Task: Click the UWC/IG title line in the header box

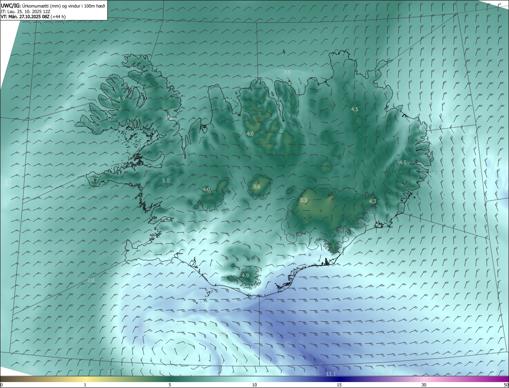Action: click(53, 6)
